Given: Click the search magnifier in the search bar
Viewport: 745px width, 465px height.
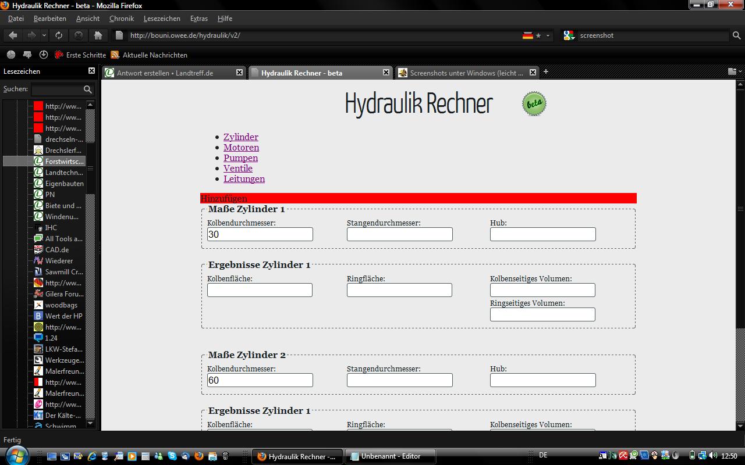Looking at the screenshot, I should click(x=736, y=35).
